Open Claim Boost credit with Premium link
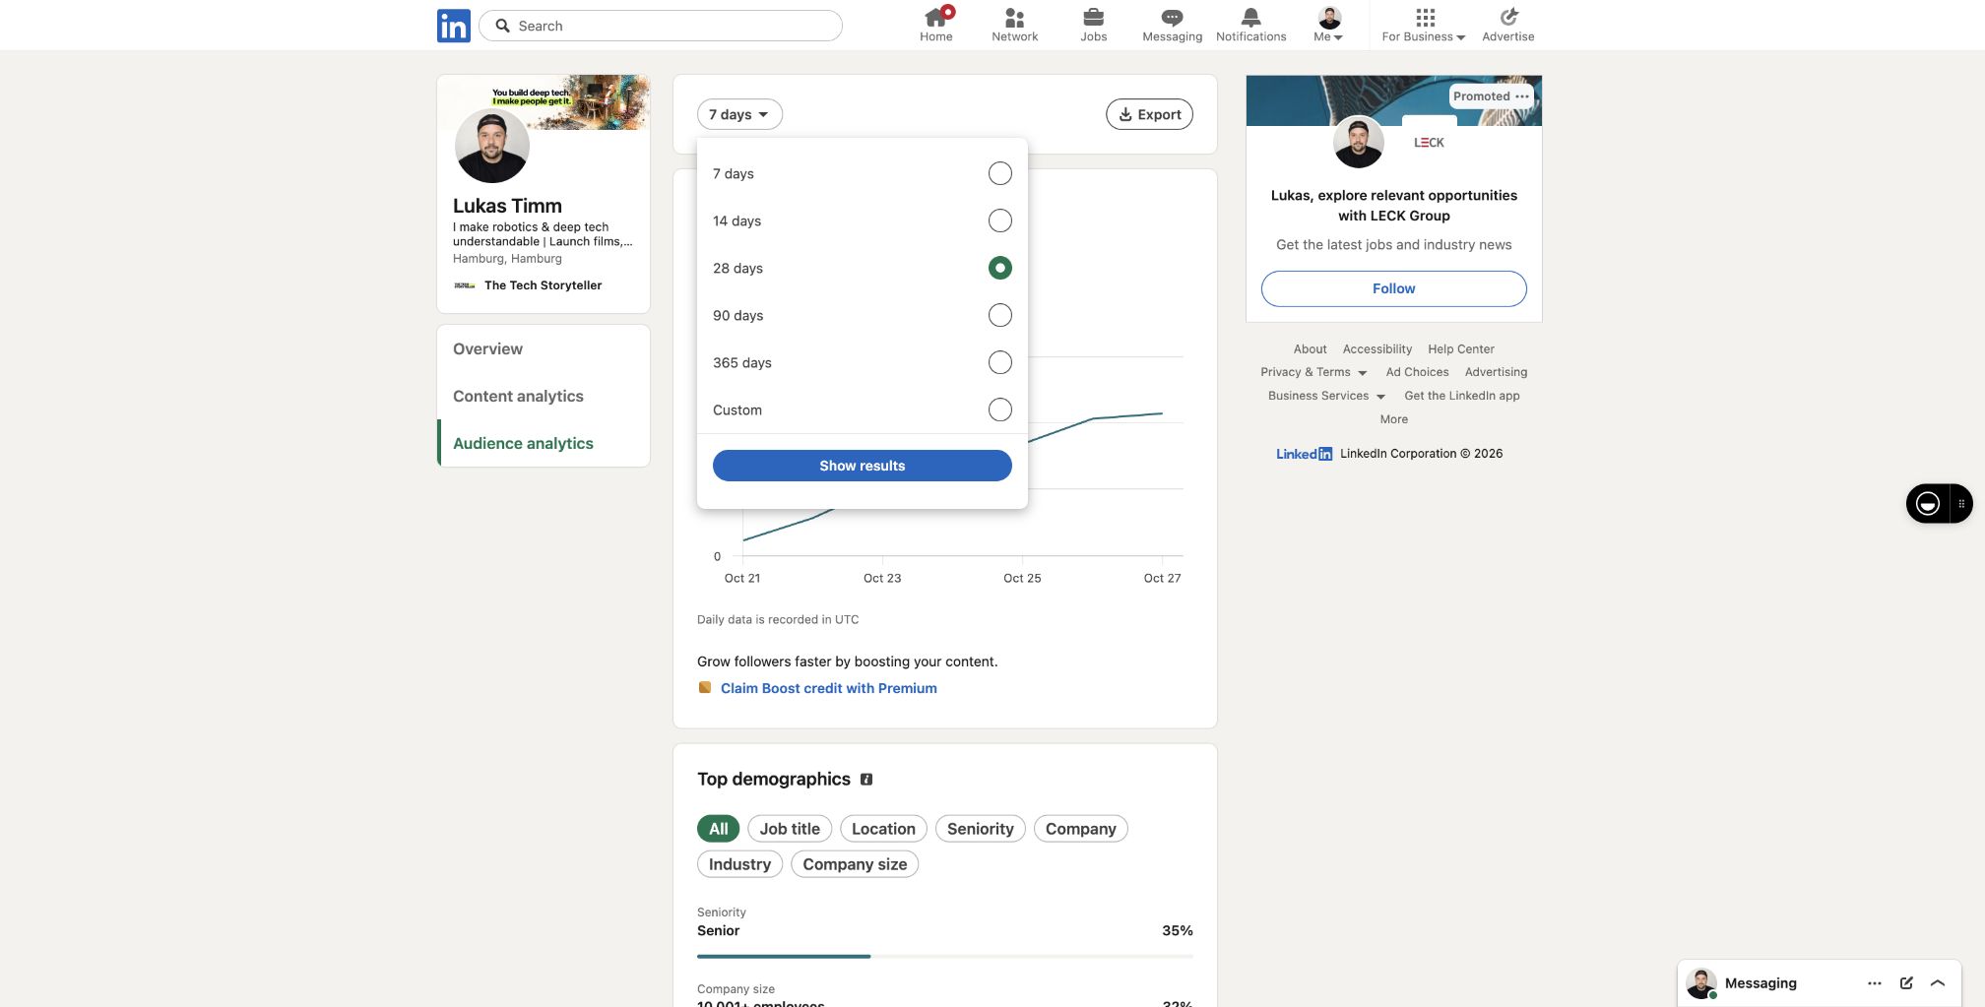 point(829,688)
